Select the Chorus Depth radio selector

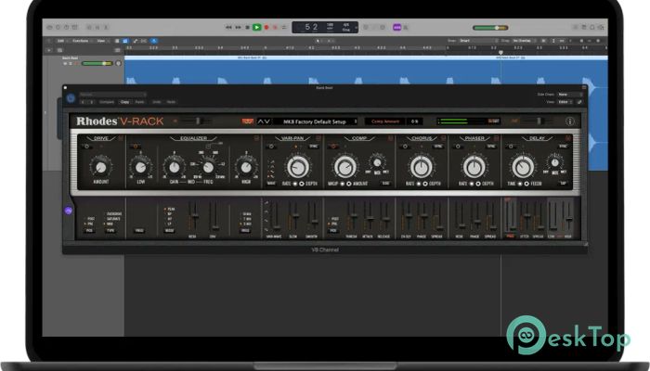425,184
